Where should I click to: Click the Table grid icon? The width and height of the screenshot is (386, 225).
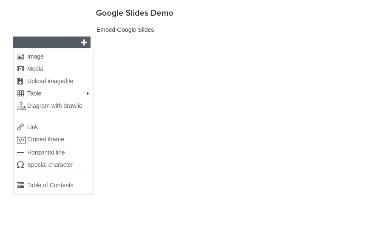[x=20, y=93]
